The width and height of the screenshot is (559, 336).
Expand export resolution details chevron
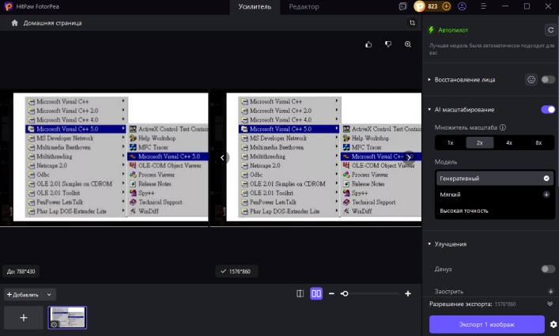(x=550, y=304)
